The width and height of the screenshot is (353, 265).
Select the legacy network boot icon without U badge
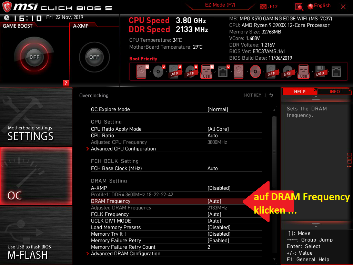coord(336,72)
